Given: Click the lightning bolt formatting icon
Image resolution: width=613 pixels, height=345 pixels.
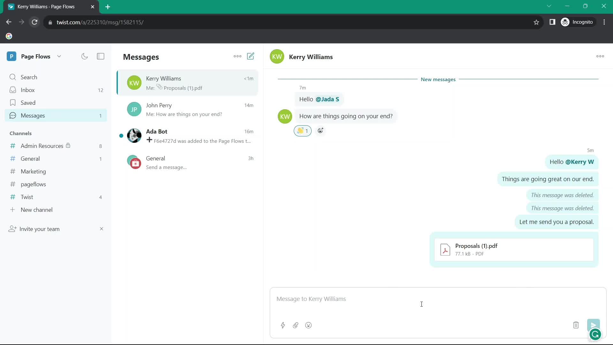Looking at the screenshot, I should pos(283,325).
